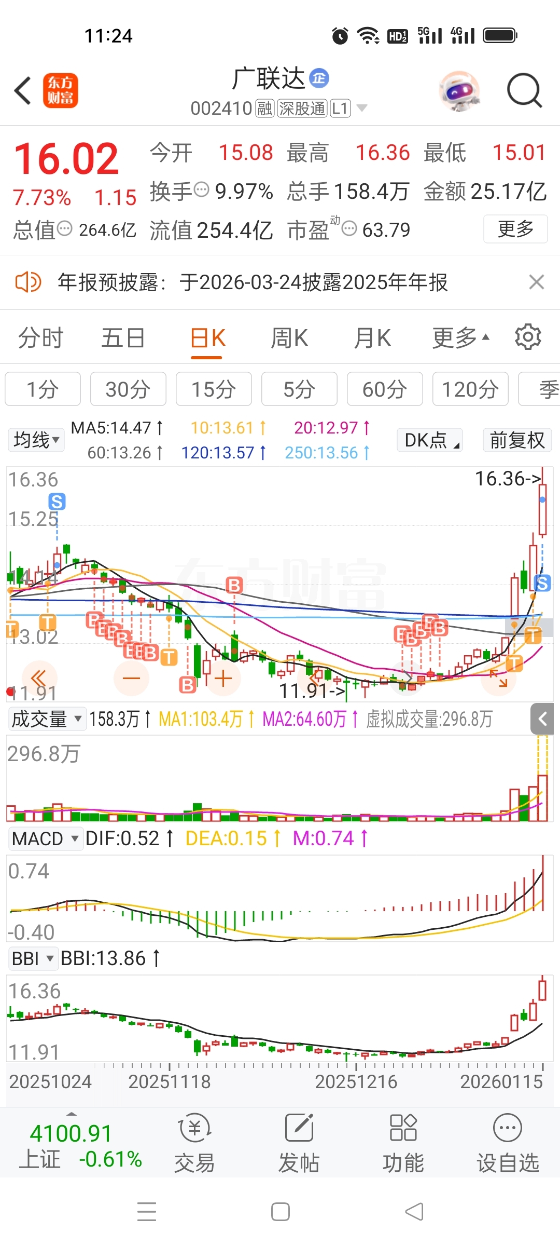Open the 东方财富 logo home icon

[x=60, y=90]
